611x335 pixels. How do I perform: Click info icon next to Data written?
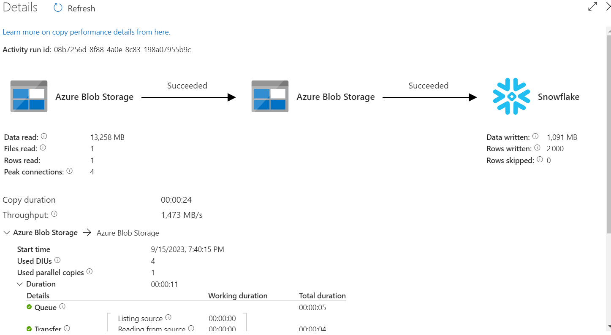[535, 137]
